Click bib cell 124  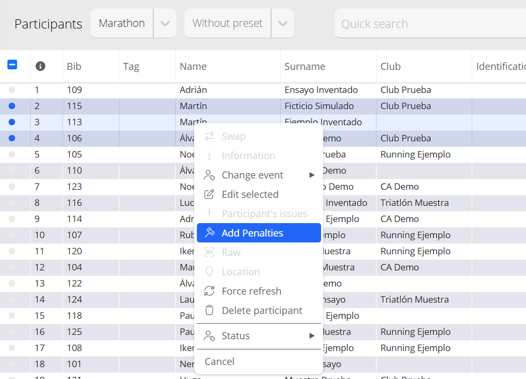pyautogui.click(x=74, y=299)
